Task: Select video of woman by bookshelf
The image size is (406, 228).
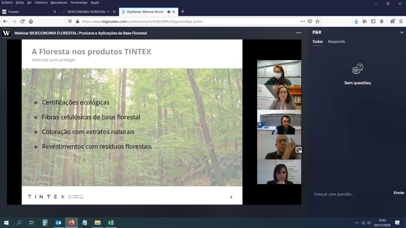Action: pyautogui.click(x=279, y=97)
